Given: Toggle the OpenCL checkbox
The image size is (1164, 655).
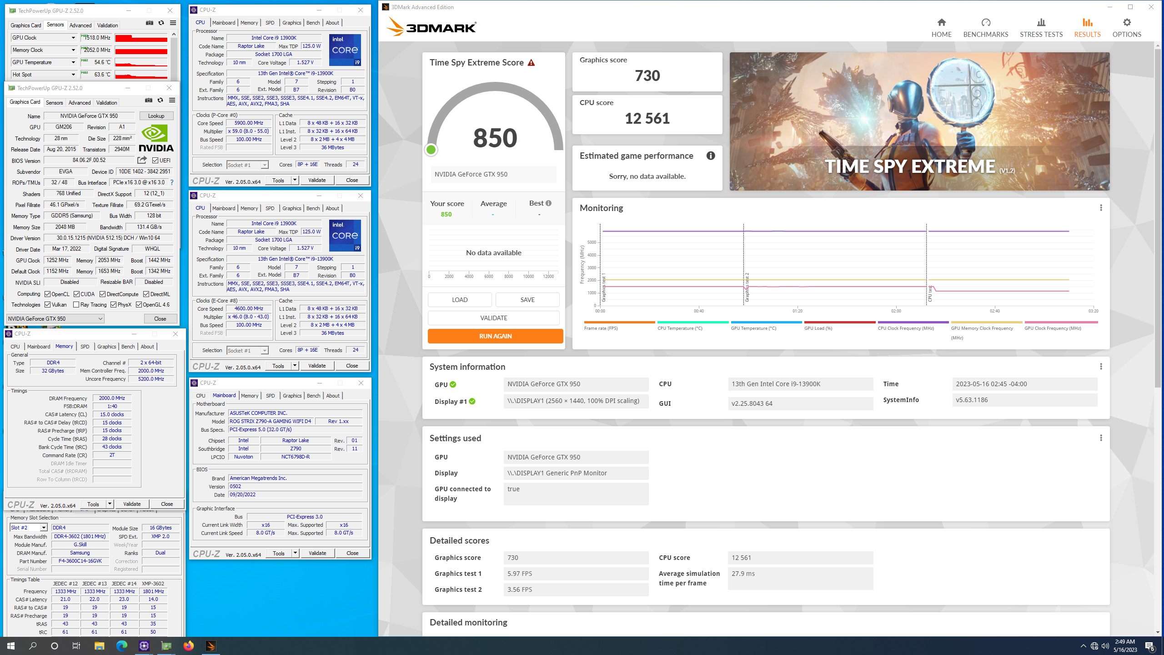Looking at the screenshot, I should coord(47,294).
